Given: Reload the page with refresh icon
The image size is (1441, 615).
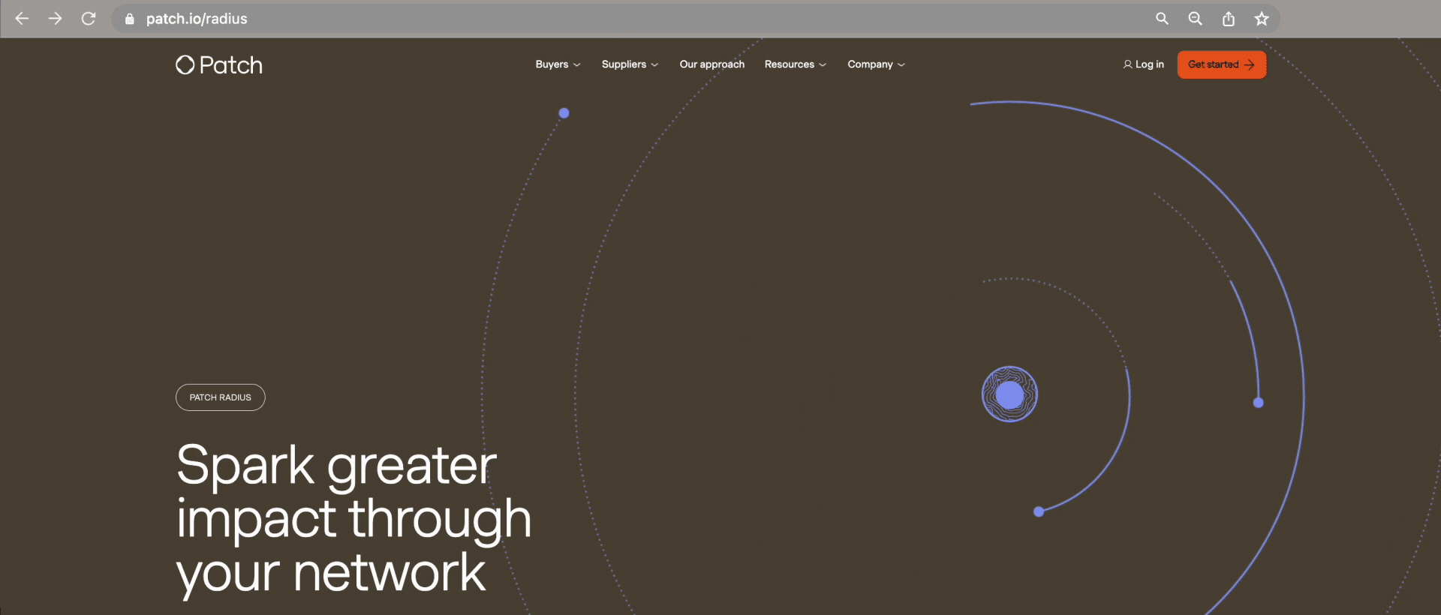Looking at the screenshot, I should click(x=89, y=19).
